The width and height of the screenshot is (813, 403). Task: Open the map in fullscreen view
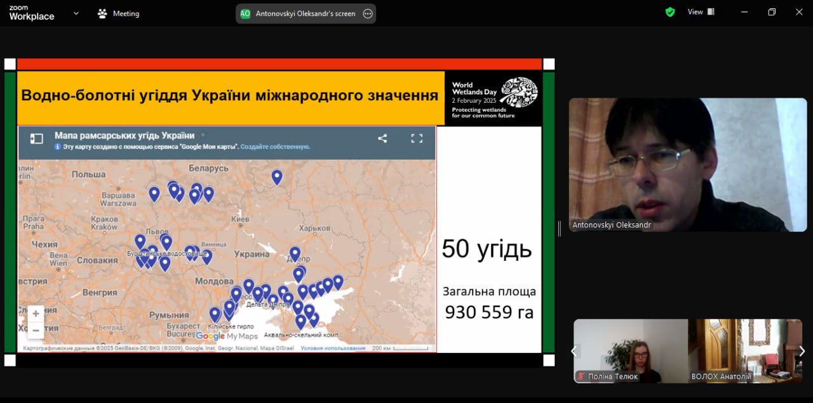pos(417,138)
